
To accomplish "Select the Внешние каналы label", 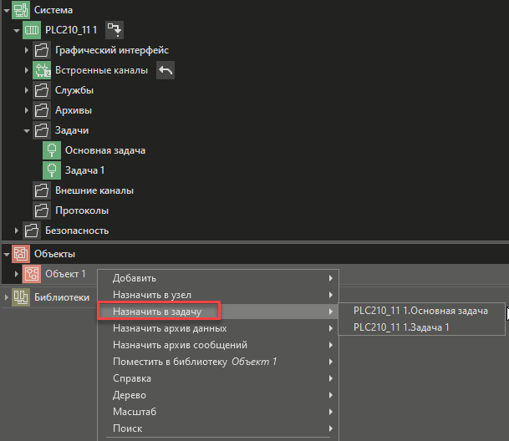I will (94, 190).
